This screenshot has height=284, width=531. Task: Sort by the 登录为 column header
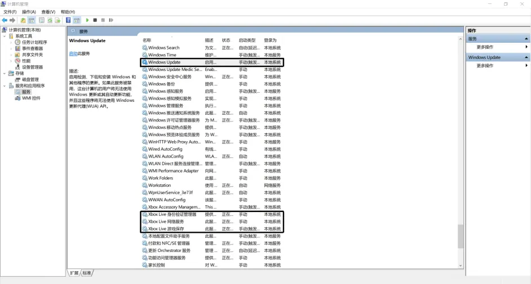click(x=270, y=40)
